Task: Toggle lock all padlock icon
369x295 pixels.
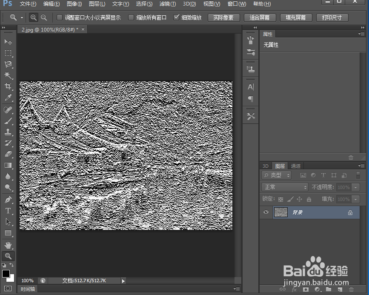Action: [309, 199]
